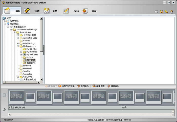Select the PrintHood folder

coord(27,68)
